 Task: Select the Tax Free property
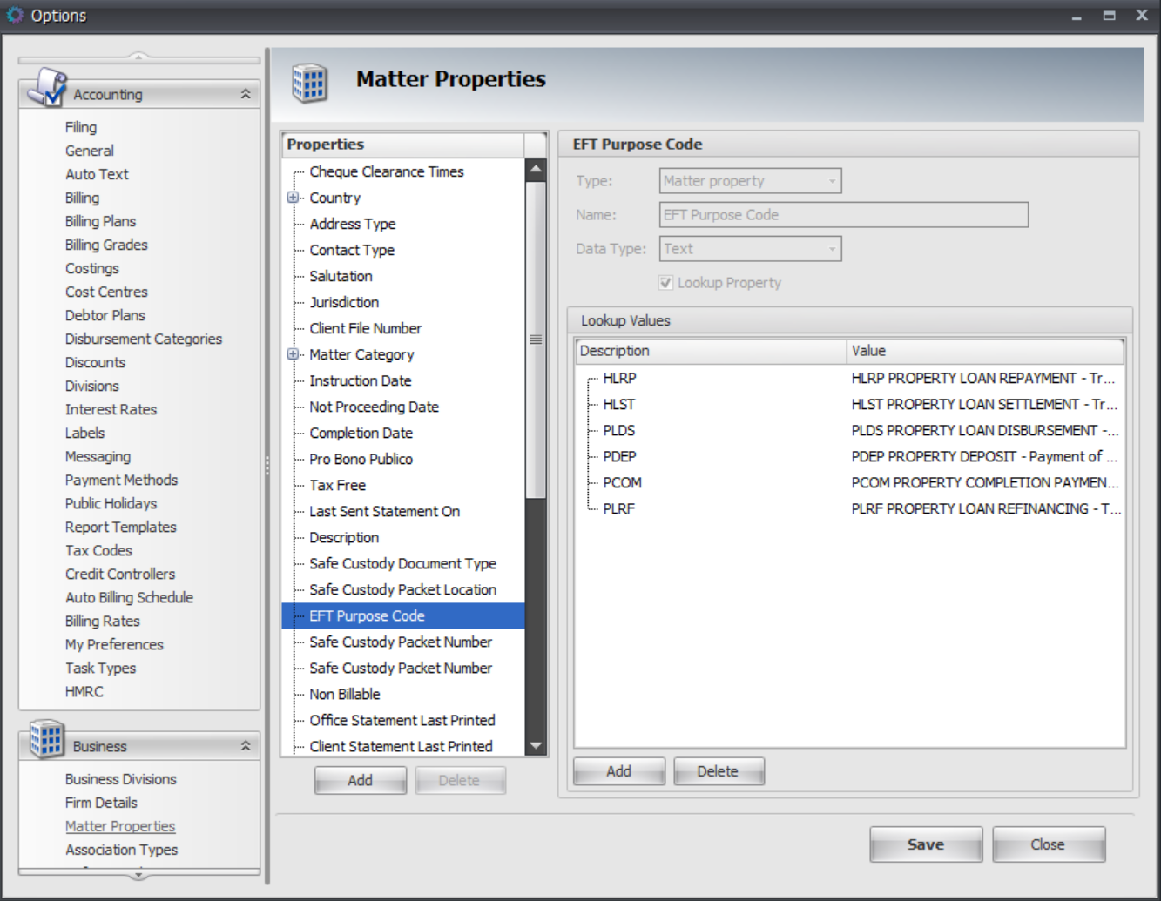[x=338, y=485]
